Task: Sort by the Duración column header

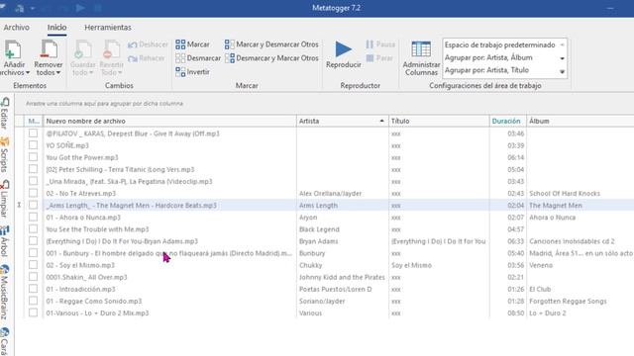Action: tap(507, 121)
